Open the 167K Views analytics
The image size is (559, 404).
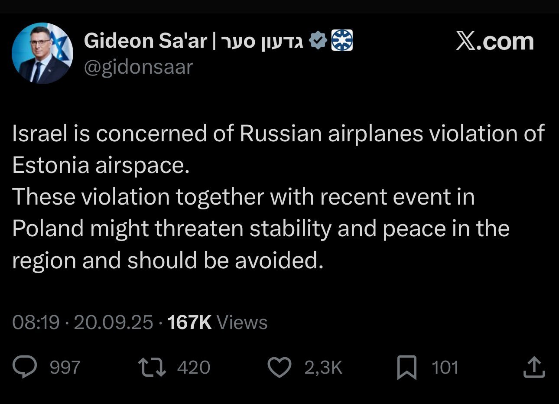[x=217, y=323]
